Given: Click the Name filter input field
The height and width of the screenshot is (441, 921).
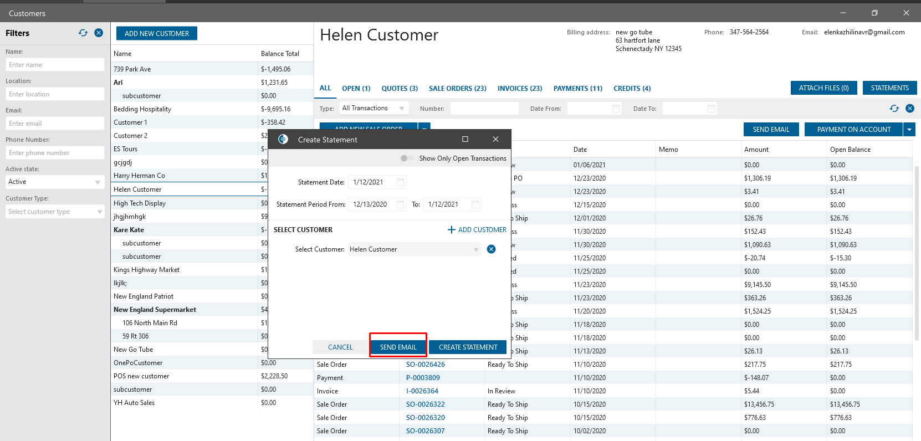Looking at the screenshot, I should [55, 65].
